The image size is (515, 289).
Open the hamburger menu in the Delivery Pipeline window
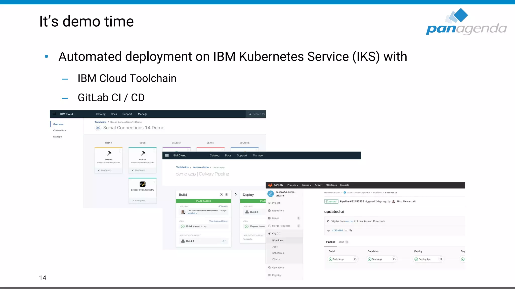tap(167, 156)
